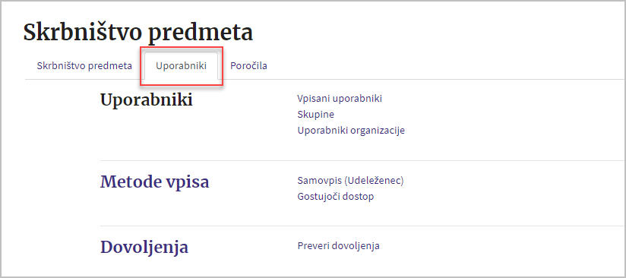Click the Skupine link
The width and height of the screenshot is (626, 278).
point(316,115)
